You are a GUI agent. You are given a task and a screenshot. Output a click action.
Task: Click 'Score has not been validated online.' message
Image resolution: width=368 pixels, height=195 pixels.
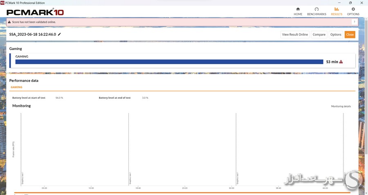point(34,22)
